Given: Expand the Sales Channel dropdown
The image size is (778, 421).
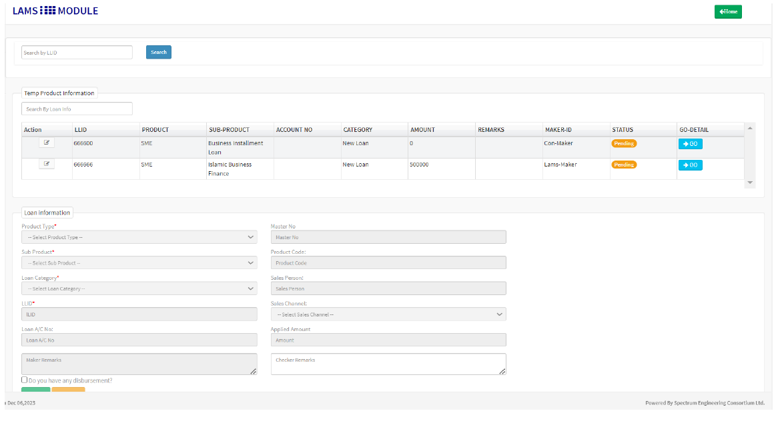Looking at the screenshot, I should [388, 314].
